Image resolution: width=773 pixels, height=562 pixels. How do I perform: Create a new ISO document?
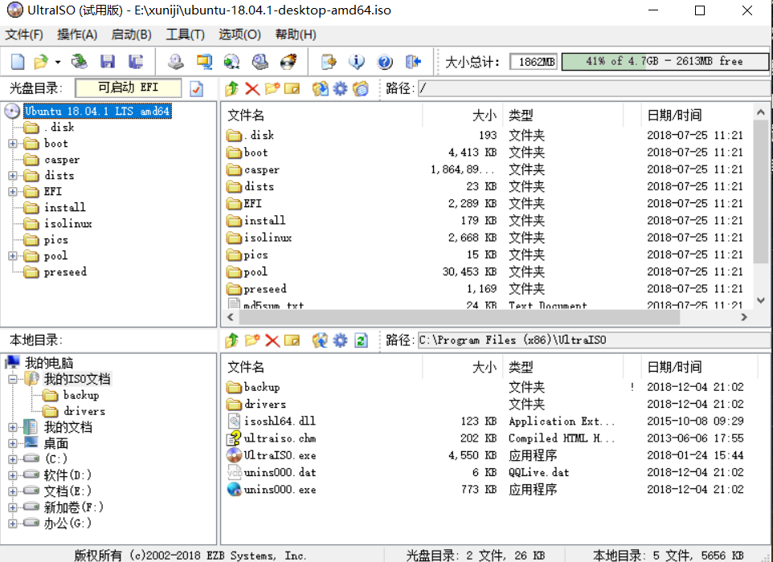[x=18, y=61]
